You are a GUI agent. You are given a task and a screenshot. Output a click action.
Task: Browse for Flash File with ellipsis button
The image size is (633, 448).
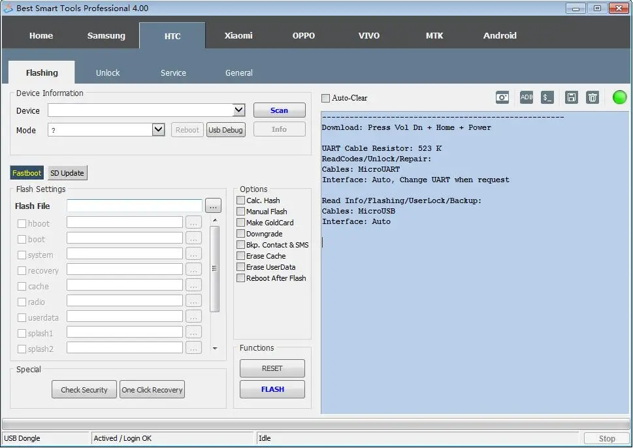[x=213, y=206]
